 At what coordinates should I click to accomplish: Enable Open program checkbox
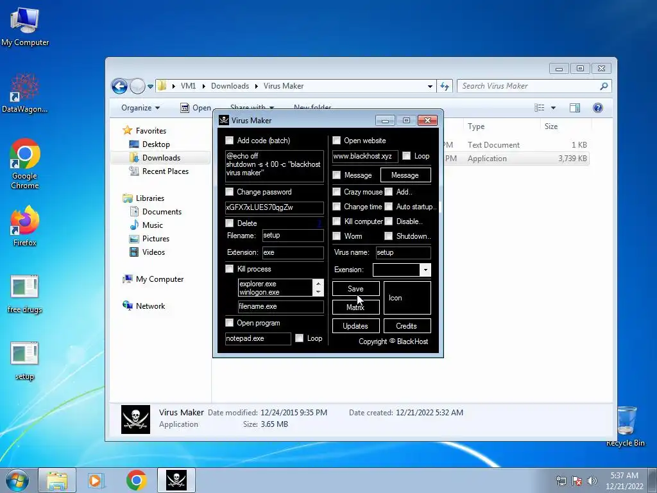tap(229, 323)
